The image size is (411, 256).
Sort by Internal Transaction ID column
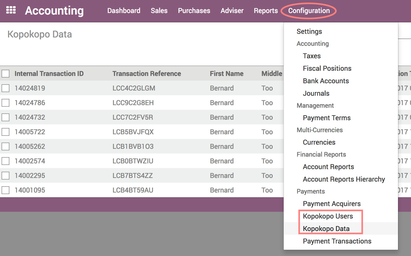[x=49, y=74]
